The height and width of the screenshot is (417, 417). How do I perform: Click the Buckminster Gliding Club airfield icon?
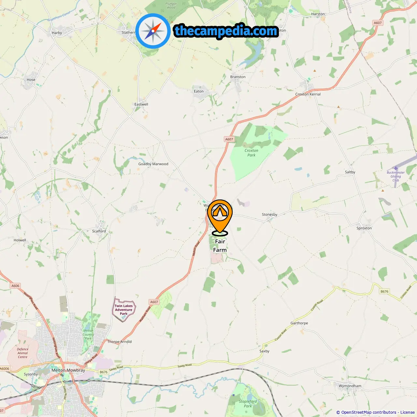click(x=395, y=168)
